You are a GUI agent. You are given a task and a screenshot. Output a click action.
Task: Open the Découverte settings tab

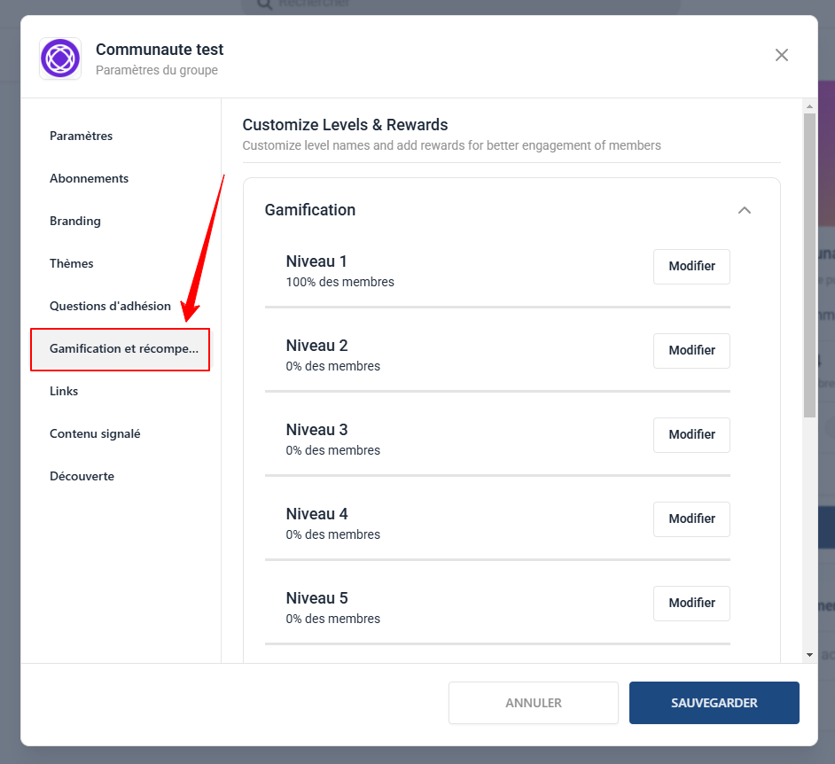point(82,476)
